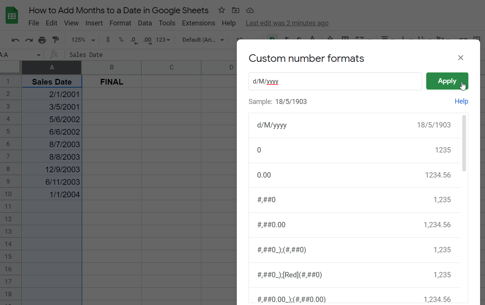Format selection as percent
Viewport: 485px width, 305px height.
(x=121, y=40)
